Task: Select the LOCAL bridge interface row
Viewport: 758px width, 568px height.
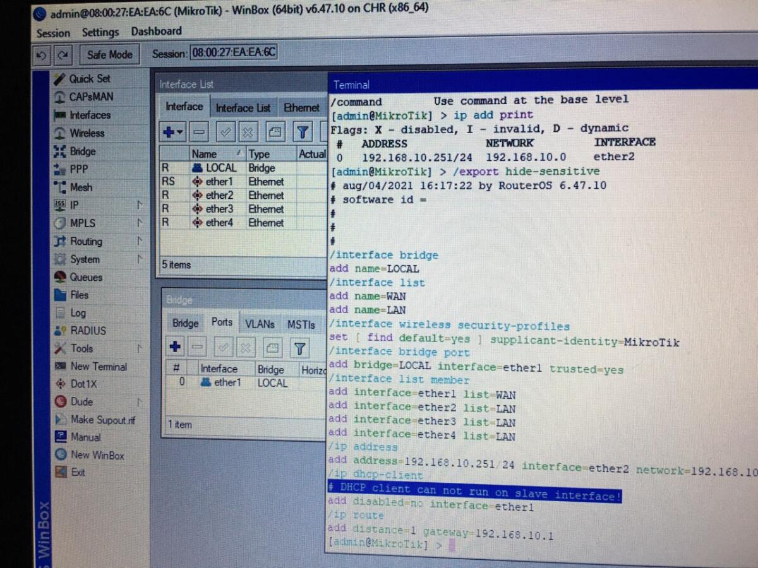Action: [243, 168]
